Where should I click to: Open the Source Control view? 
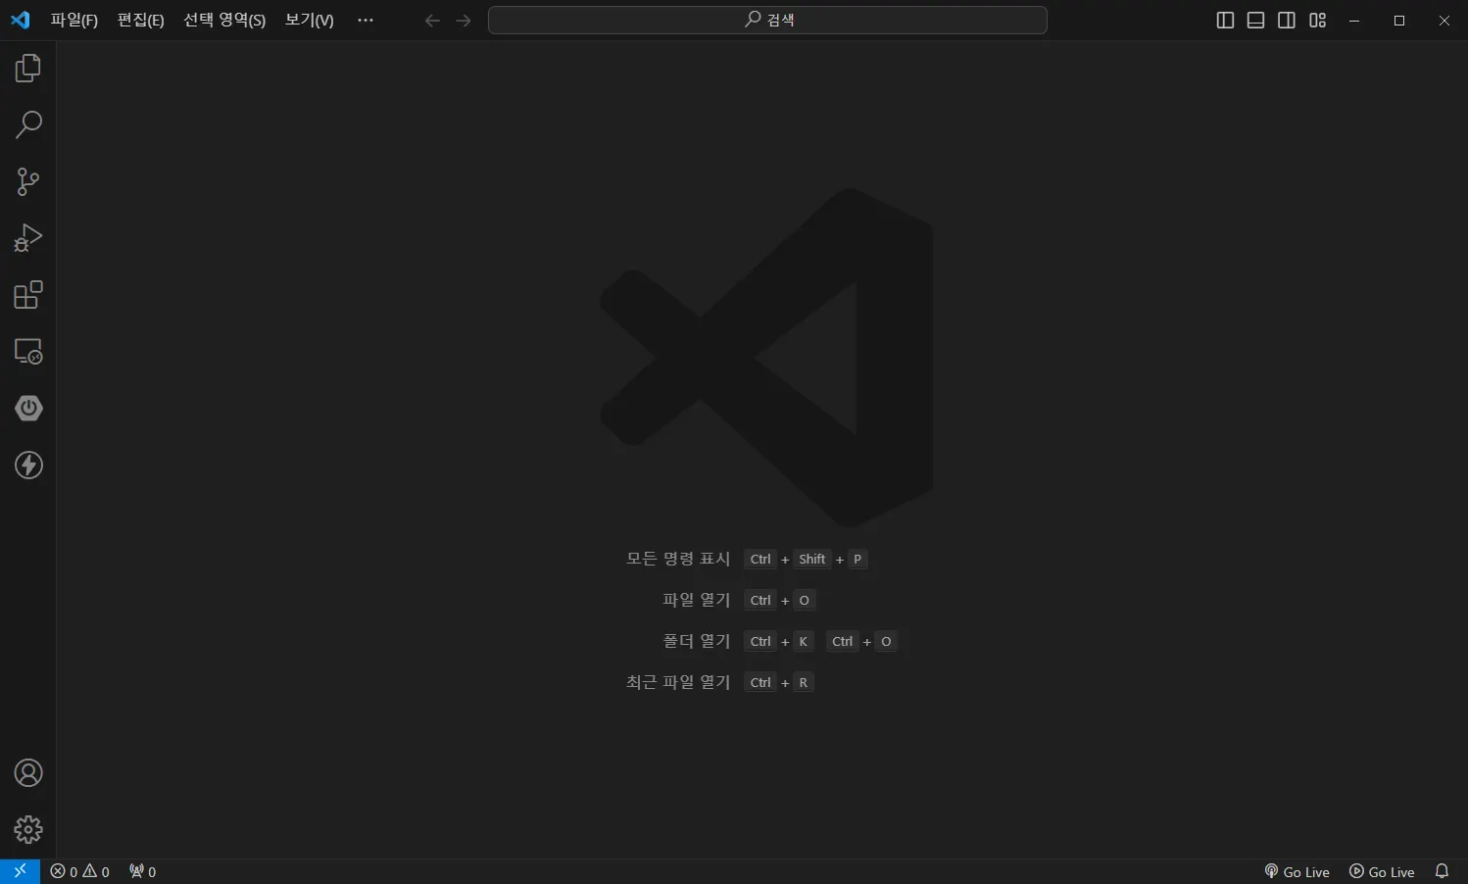tap(28, 181)
